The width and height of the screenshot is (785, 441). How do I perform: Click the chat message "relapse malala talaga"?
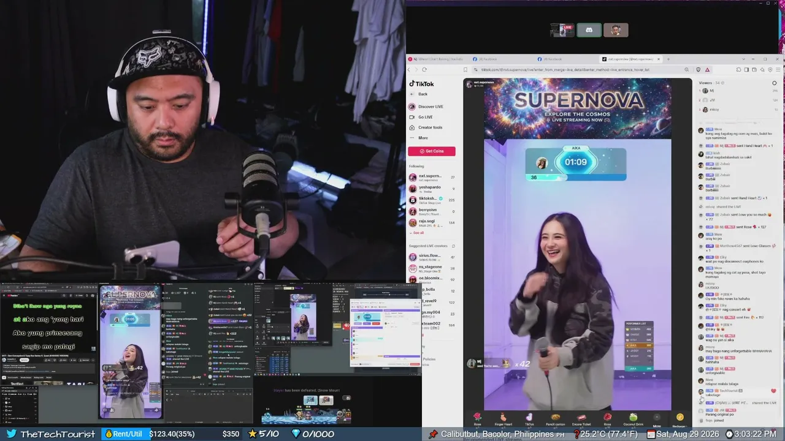(722, 384)
